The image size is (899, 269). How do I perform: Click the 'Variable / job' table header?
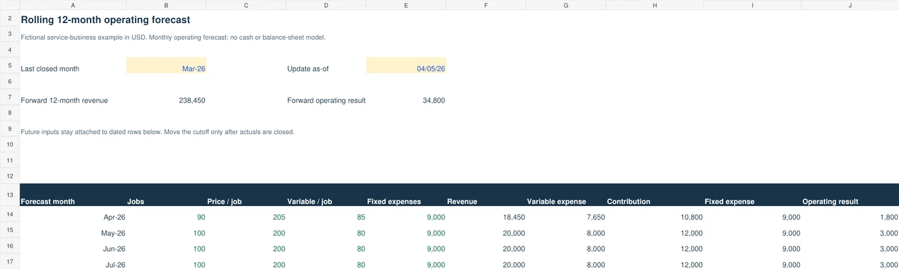(x=310, y=202)
